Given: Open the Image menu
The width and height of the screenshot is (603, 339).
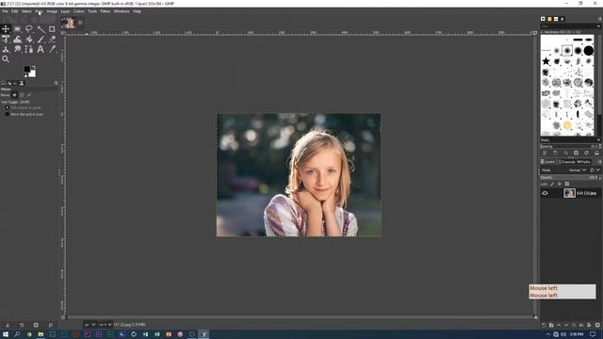Looking at the screenshot, I should tap(52, 11).
